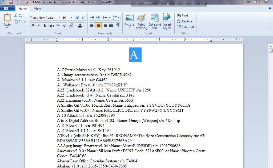
Task: Click the question mark icon in overlay bar
Action: pos(193,3)
